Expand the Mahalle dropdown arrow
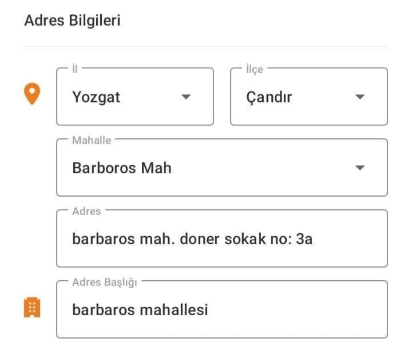Screen dimensions: 412x358 point(360,168)
